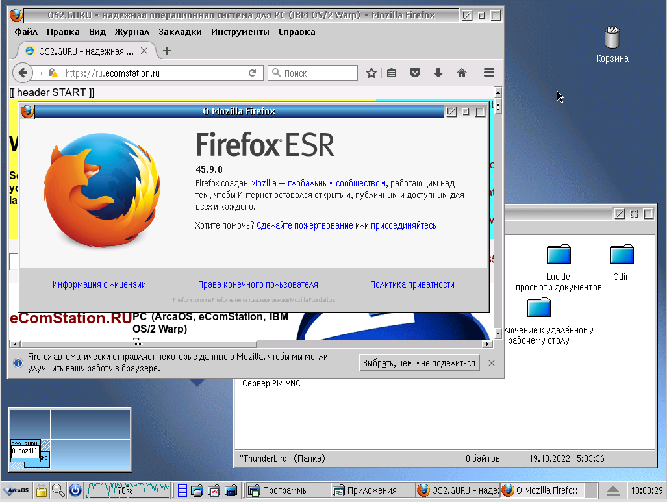Bookmark this page with the star icon
The width and height of the screenshot is (667, 502).
pyautogui.click(x=371, y=73)
